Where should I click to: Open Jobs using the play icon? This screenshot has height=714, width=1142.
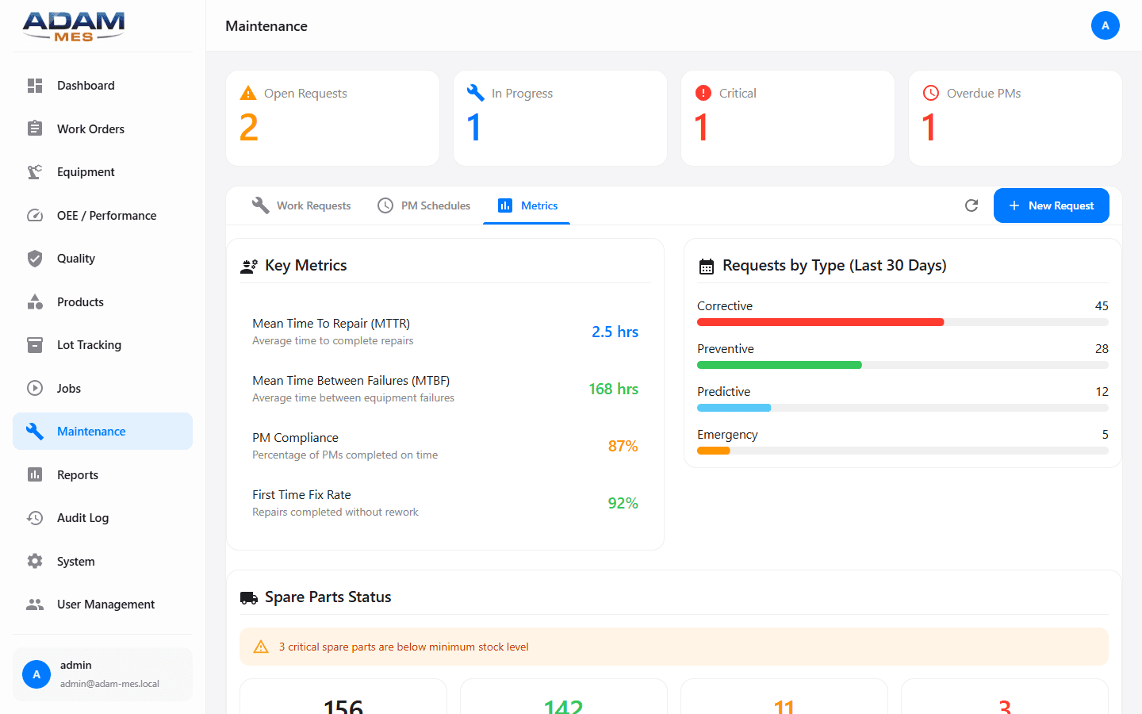[35, 388]
